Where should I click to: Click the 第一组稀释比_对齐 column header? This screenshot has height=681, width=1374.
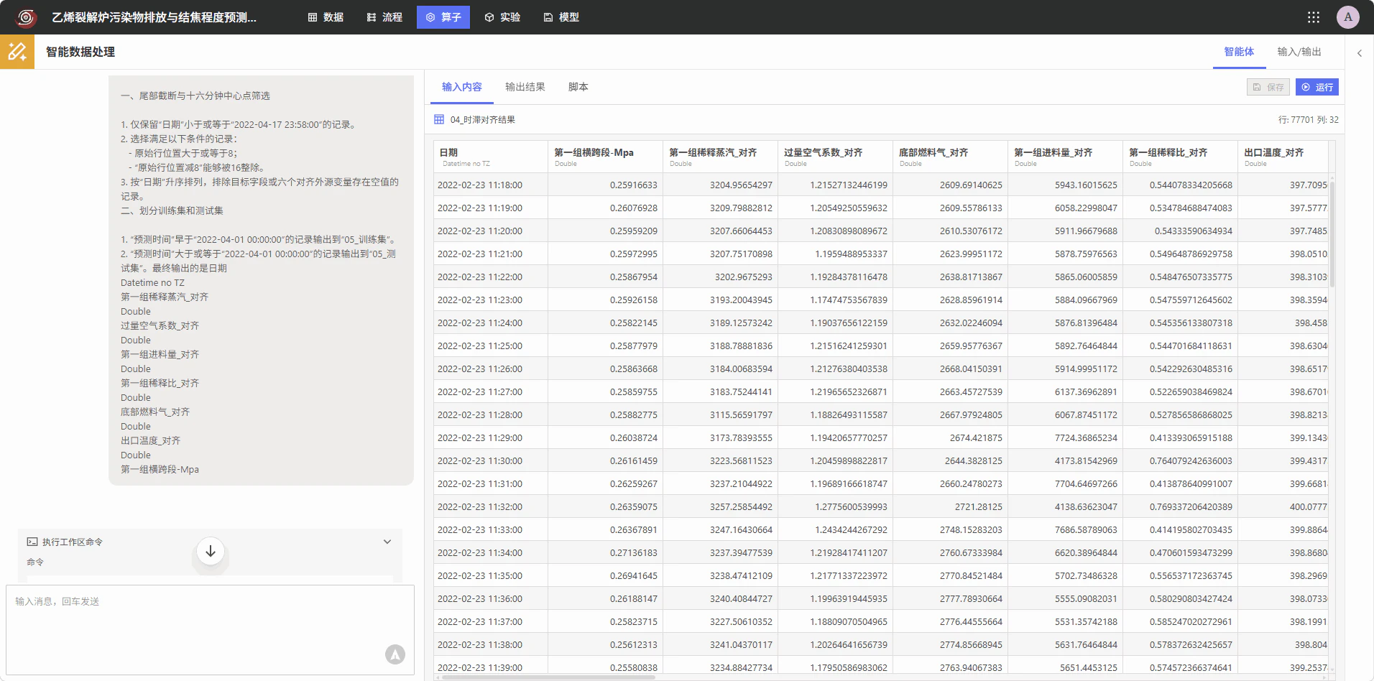(1180, 157)
